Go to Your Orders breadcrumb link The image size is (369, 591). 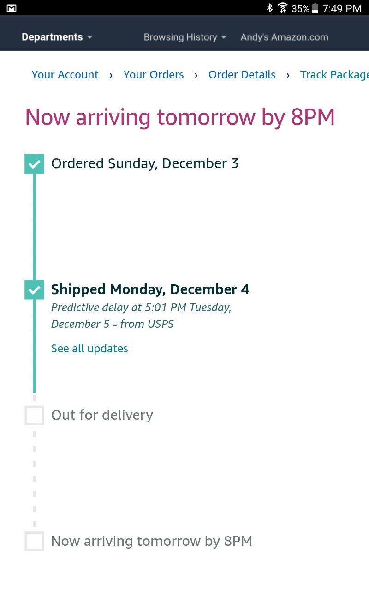point(154,75)
